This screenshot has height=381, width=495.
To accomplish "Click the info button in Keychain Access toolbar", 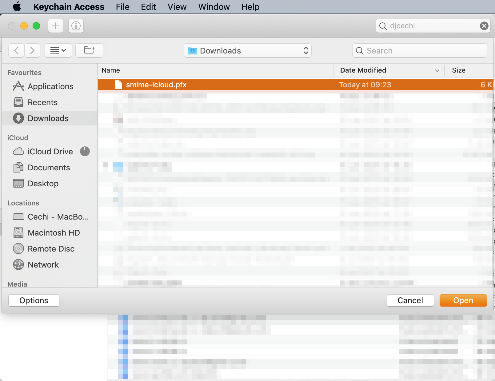I will pos(76,26).
